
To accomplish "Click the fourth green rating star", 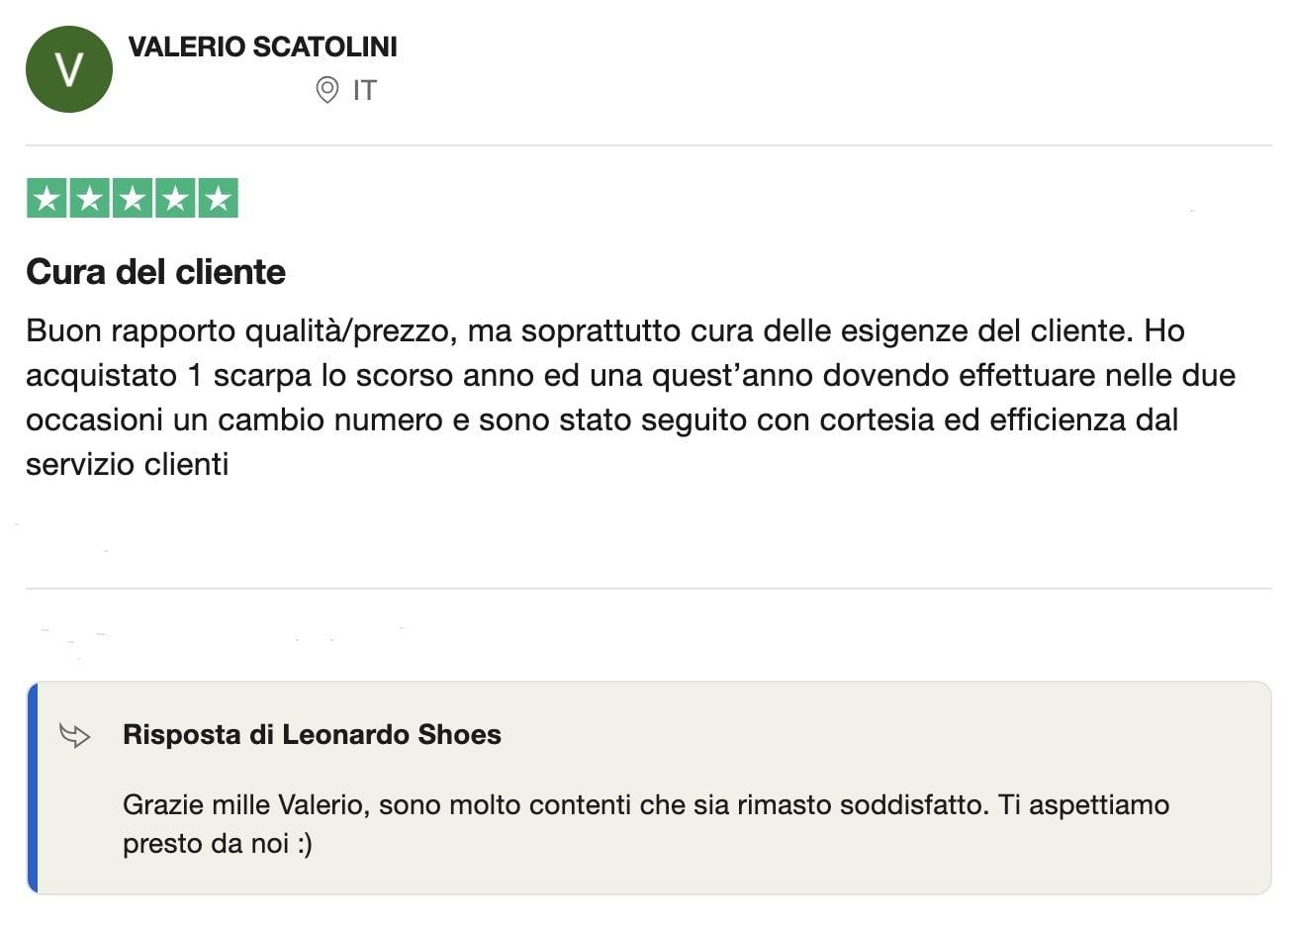I will 175,198.
